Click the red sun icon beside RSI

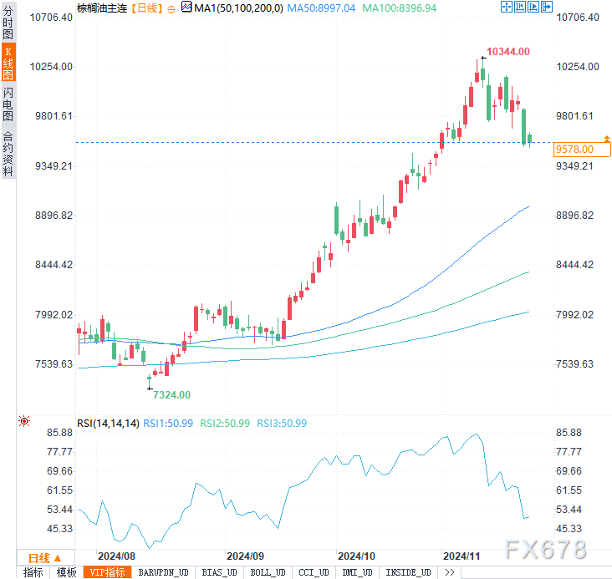pos(24,423)
